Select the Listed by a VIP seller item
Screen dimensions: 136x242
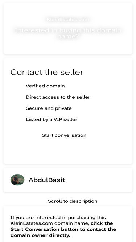51,120
